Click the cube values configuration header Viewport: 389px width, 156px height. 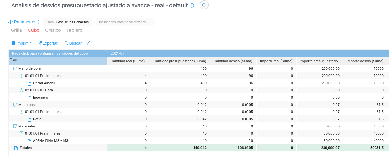pos(50,53)
